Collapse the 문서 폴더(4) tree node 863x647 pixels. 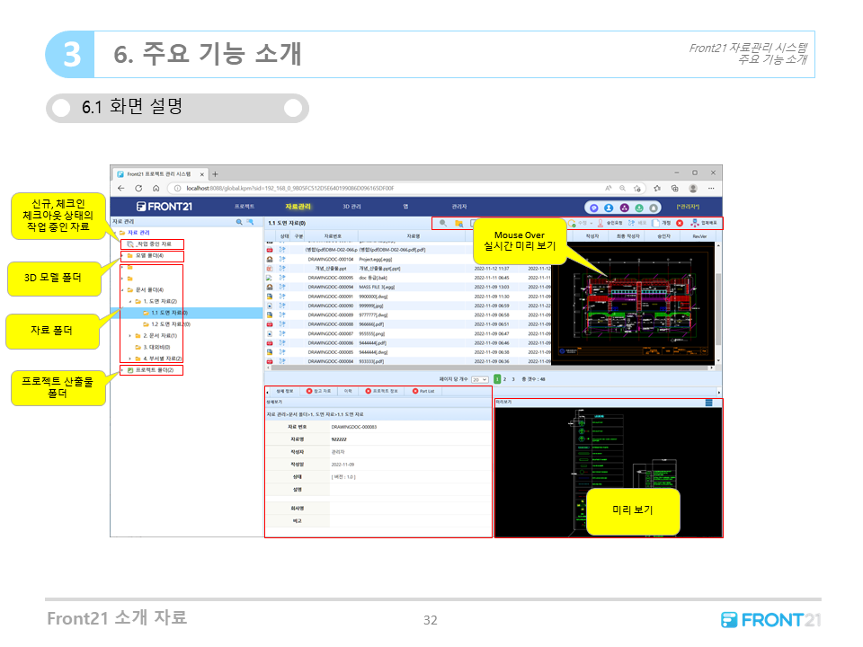coord(123,290)
